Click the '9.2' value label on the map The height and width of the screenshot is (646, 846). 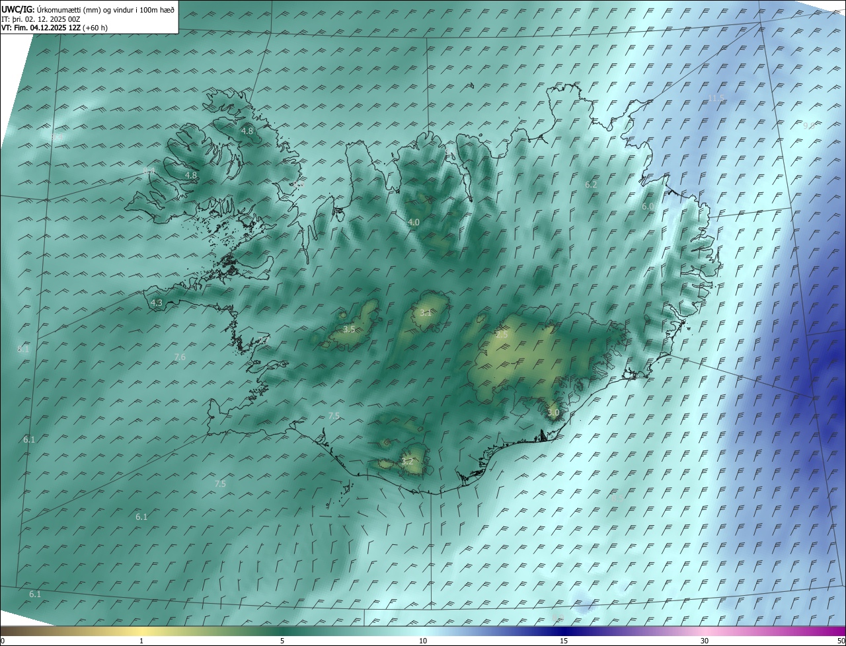click(x=809, y=126)
